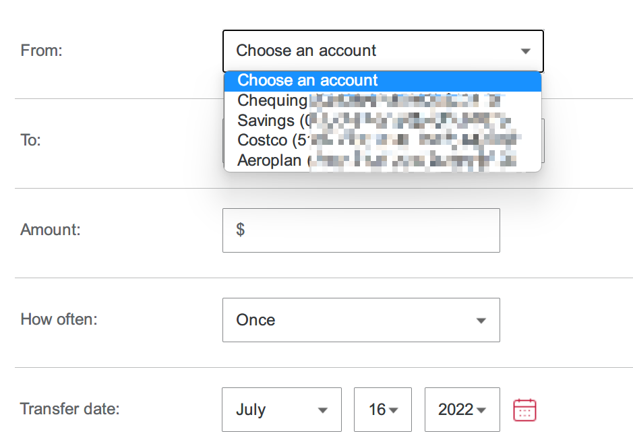The image size is (633, 448).
Task: Click the dollar sign in Amount box
Action: point(241,230)
